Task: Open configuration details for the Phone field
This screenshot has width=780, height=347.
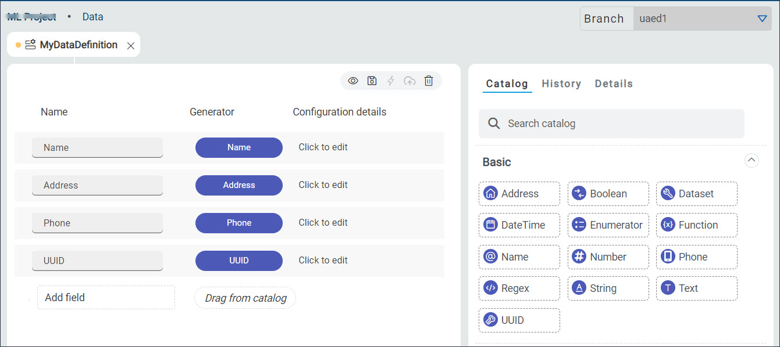Action: 323,222
